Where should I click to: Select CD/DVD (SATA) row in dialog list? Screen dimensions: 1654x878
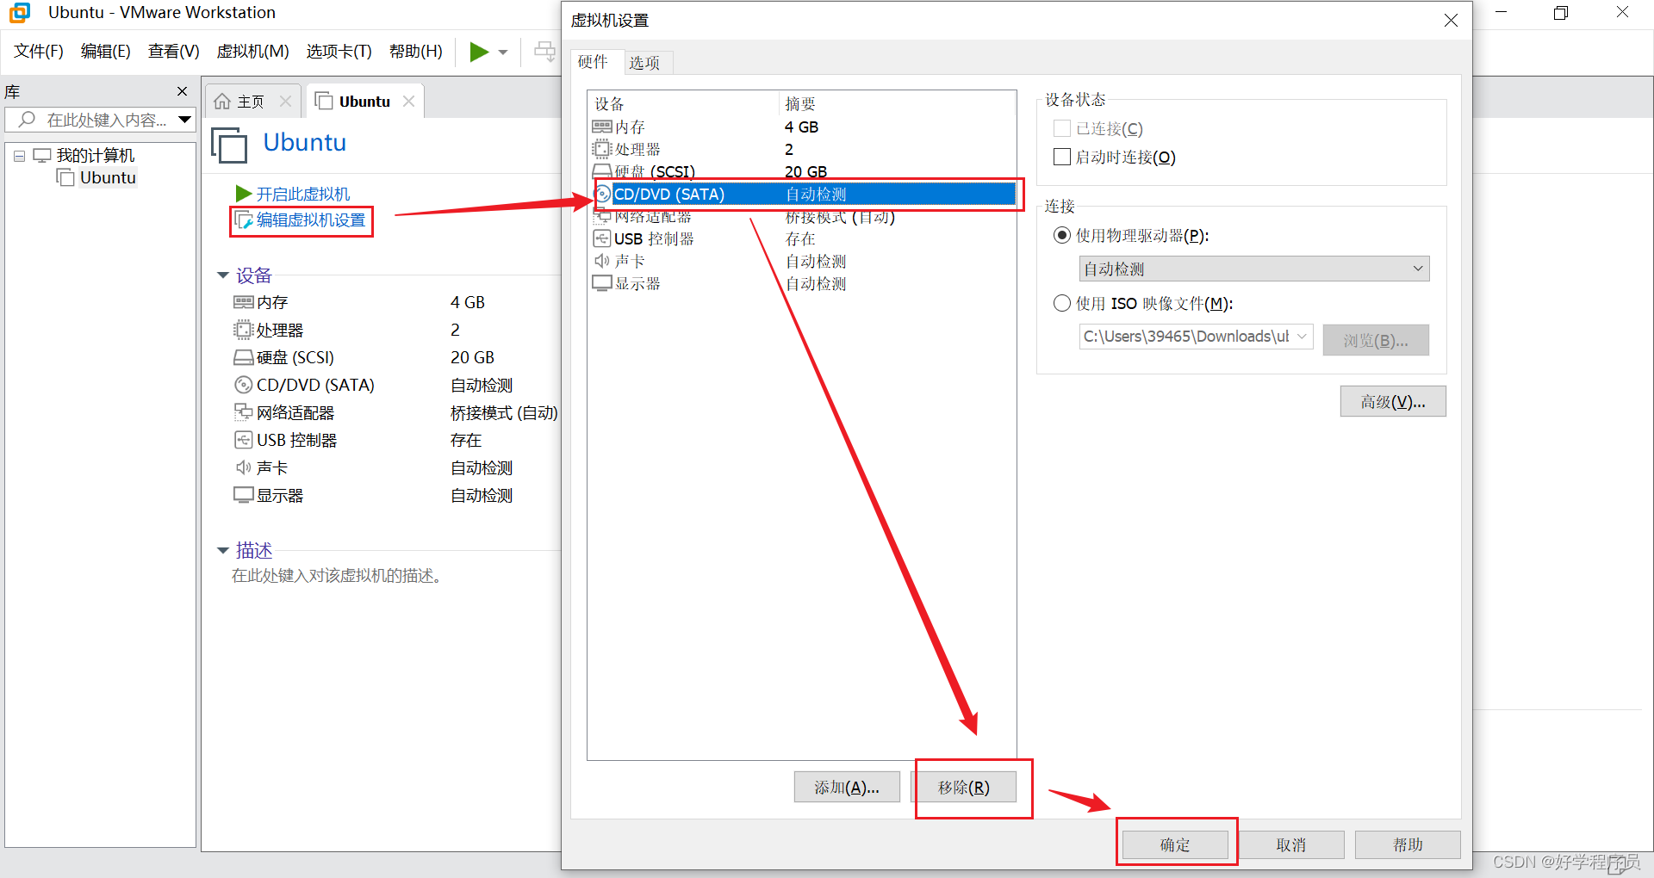point(801,194)
